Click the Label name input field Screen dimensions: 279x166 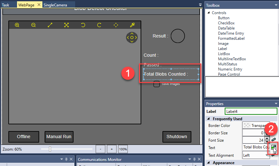(x=251, y=112)
